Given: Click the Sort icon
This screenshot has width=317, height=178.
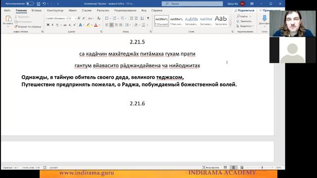Looking at the screenshot, I should tap(142, 18).
